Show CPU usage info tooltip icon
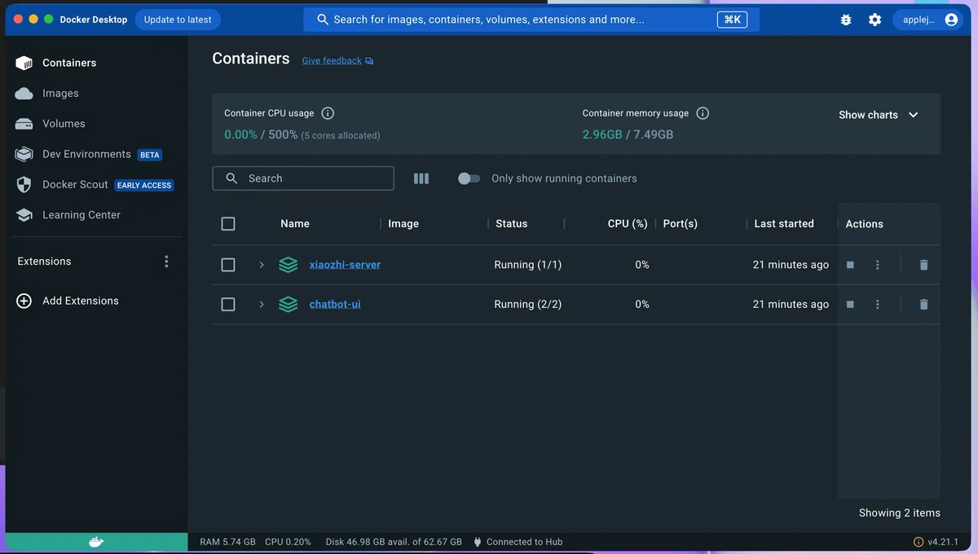Viewport: 978px width, 554px height. [328, 113]
